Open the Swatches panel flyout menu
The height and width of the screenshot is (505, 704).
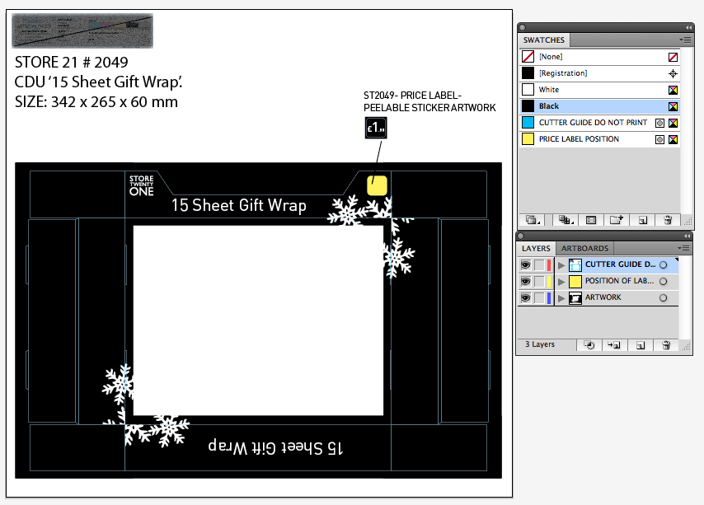(685, 40)
